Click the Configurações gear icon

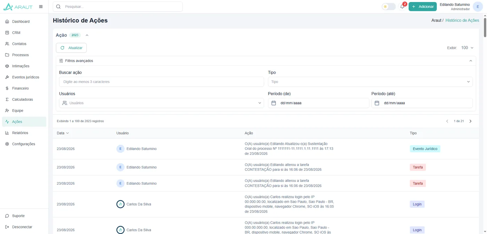click(7, 144)
